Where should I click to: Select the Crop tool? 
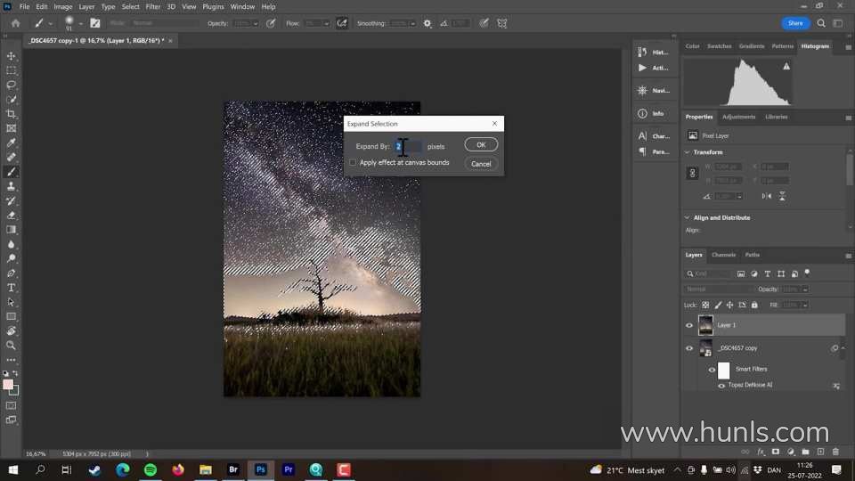coord(12,114)
